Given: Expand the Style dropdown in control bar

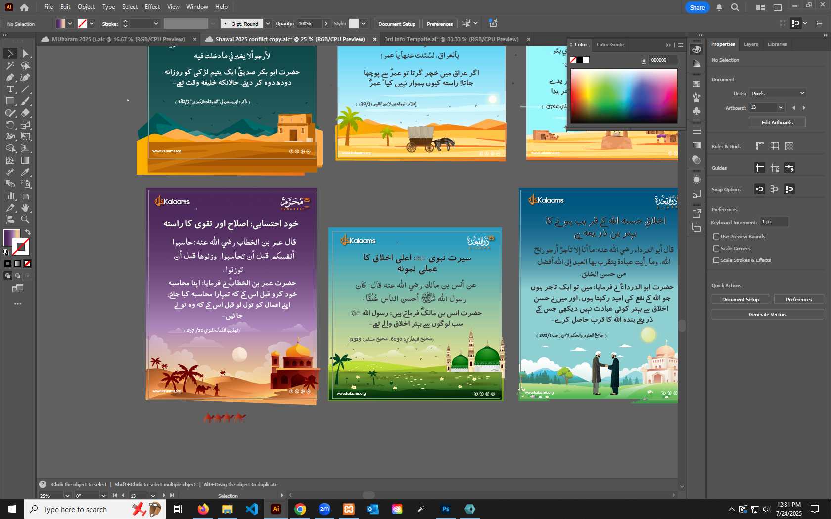Looking at the screenshot, I should 363,24.
